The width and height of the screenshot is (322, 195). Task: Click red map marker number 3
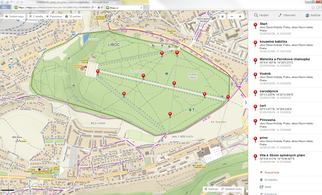tap(170, 114)
